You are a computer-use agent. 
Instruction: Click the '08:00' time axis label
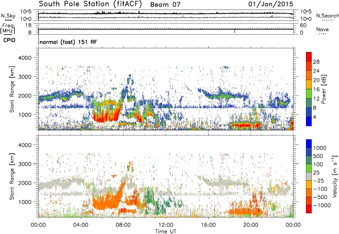(x=123, y=225)
